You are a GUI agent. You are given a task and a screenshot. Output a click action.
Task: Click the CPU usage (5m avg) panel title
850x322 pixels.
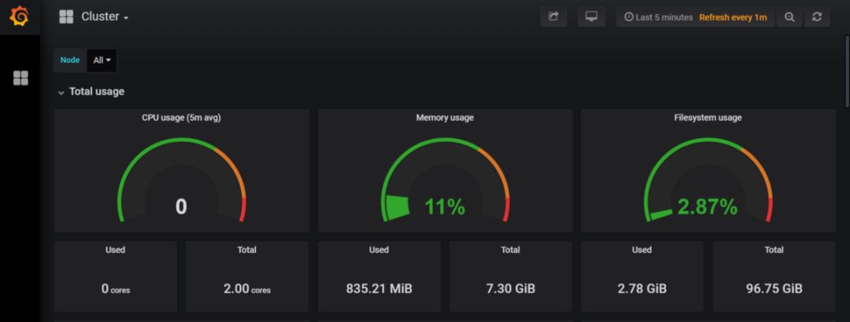pos(180,118)
